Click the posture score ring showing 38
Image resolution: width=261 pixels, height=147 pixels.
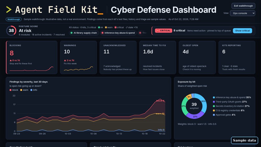coord(11,31)
